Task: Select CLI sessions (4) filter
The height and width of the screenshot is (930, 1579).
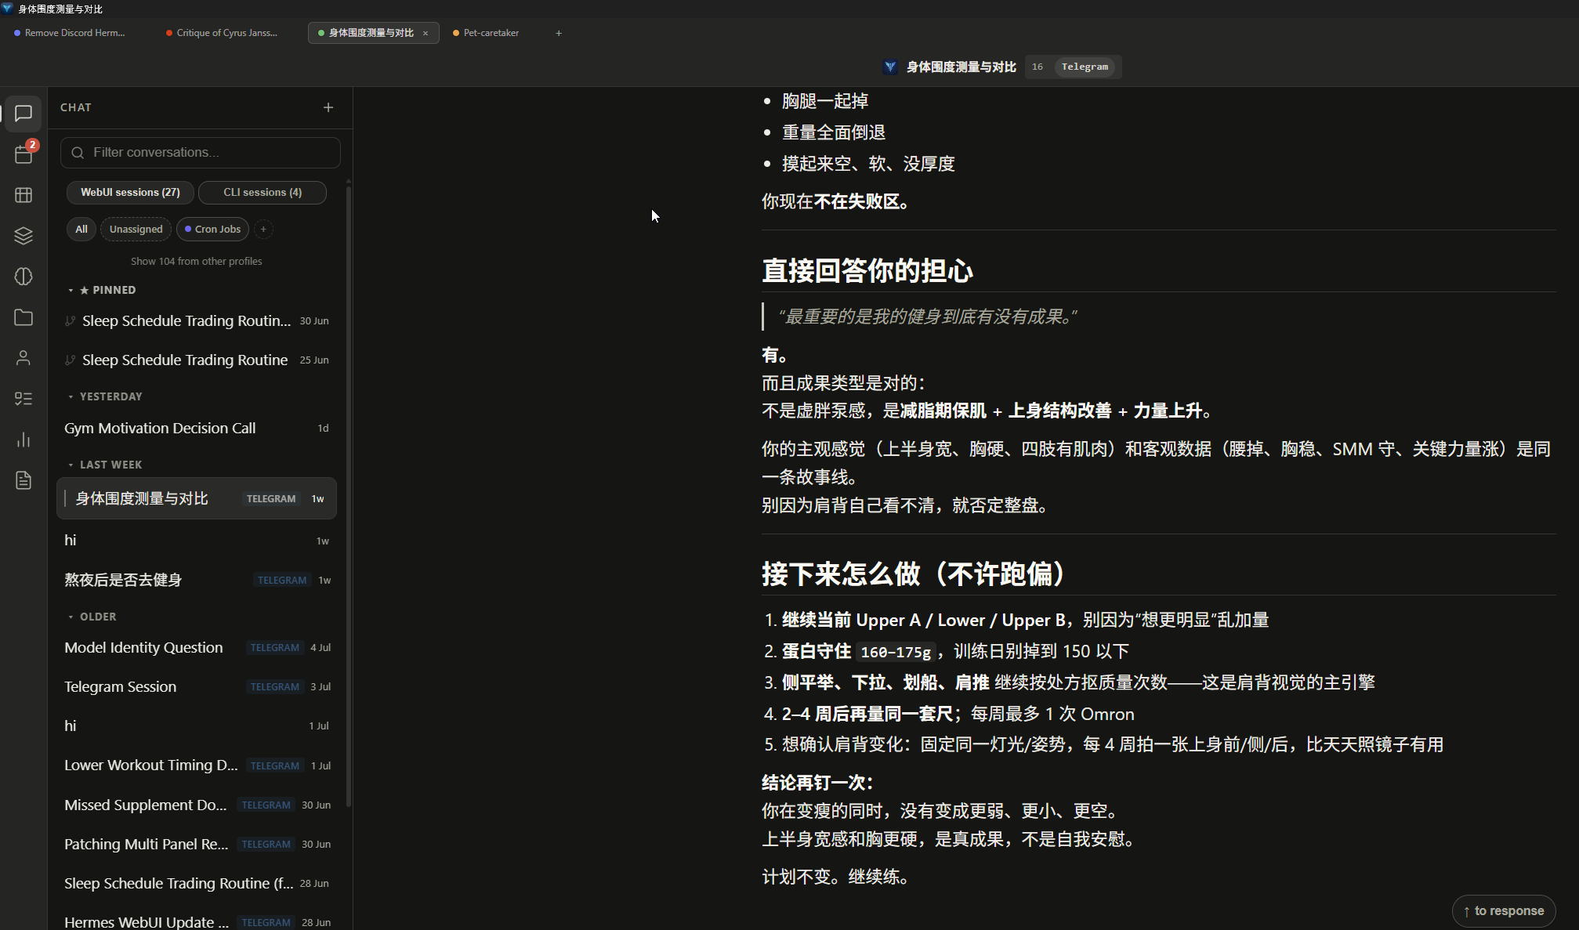Action: point(263,192)
